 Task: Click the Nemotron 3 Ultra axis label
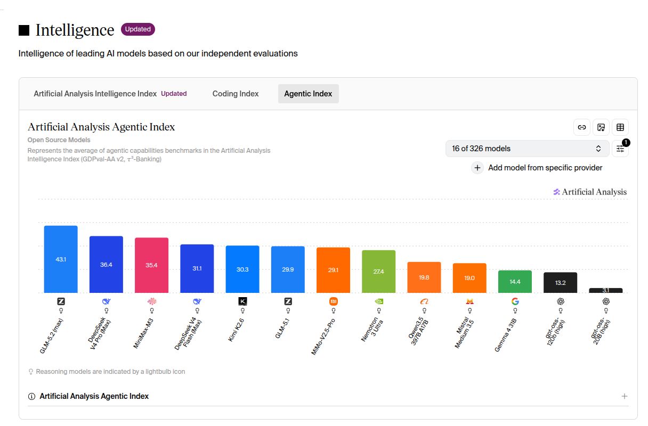372,329
